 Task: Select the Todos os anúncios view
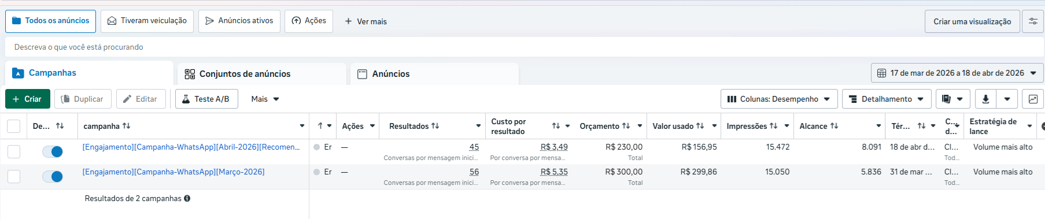tap(51, 21)
